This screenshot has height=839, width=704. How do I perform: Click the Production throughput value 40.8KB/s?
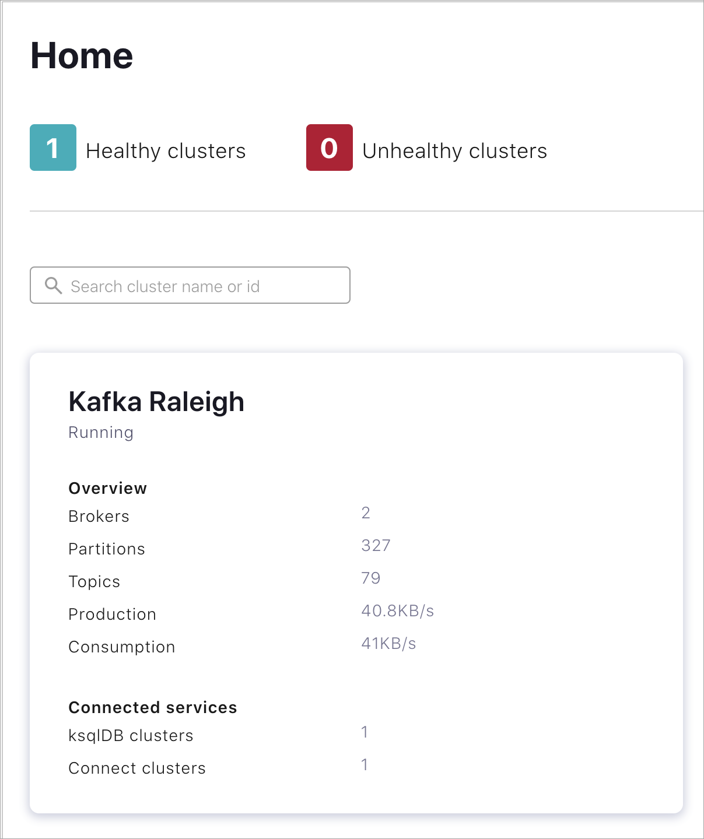pos(398,611)
